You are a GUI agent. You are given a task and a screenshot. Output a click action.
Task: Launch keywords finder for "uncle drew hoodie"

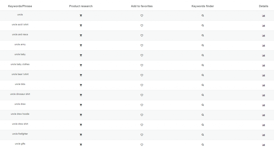(x=203, y=115)
